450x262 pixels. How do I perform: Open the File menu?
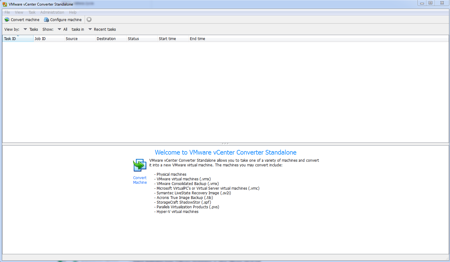click(x=7, y=12)
